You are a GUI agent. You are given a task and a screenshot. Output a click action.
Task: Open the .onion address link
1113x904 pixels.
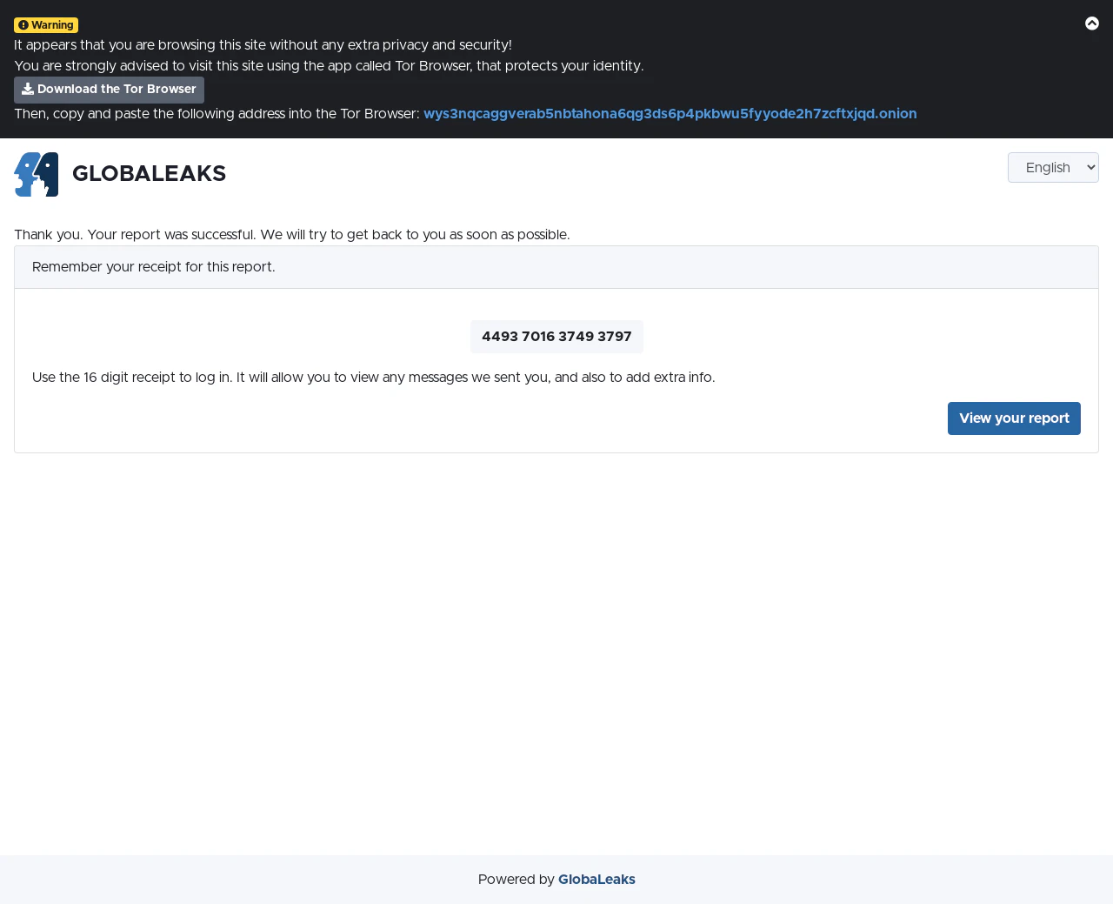click(670, 113)
